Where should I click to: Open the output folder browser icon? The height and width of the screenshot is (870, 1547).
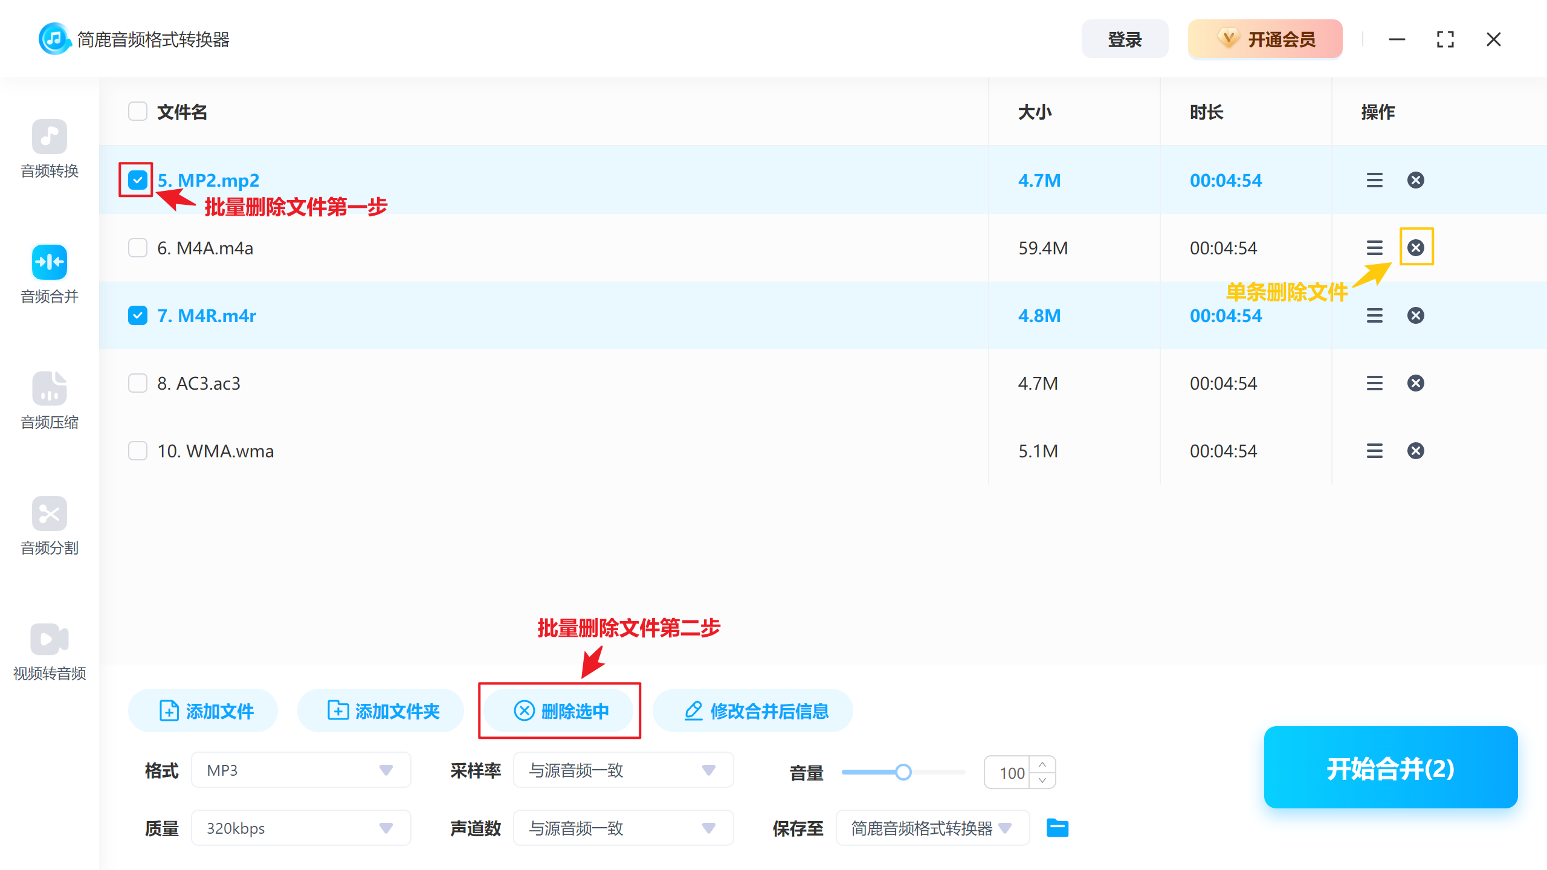(1058, 828)
